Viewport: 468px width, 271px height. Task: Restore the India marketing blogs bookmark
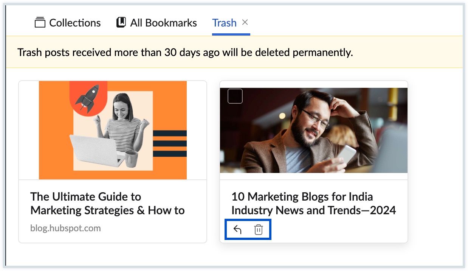coord(237,230)
